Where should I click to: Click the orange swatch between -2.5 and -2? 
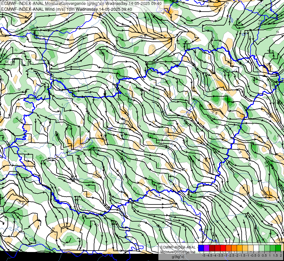point(234,248)
